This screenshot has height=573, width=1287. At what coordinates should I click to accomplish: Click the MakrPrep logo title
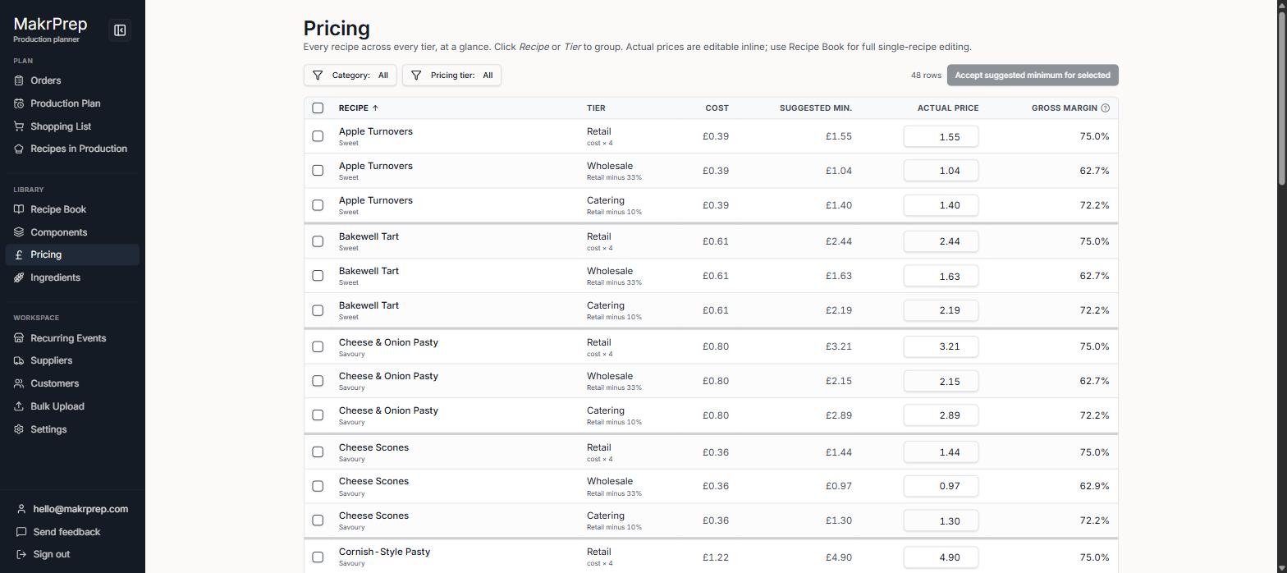[x=50, y=24]
